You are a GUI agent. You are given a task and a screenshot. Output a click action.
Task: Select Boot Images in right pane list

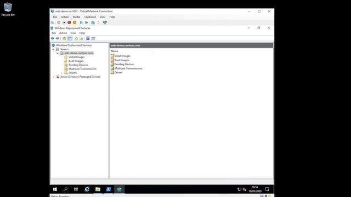pyautogui.click(x=122, y=60)
